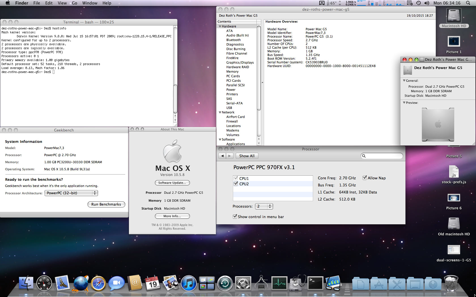Launch Disk Utility from the dock

[297, 283]
